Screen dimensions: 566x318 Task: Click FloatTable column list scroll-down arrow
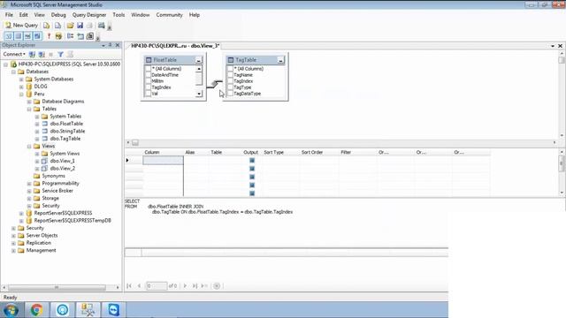(199, 94)
